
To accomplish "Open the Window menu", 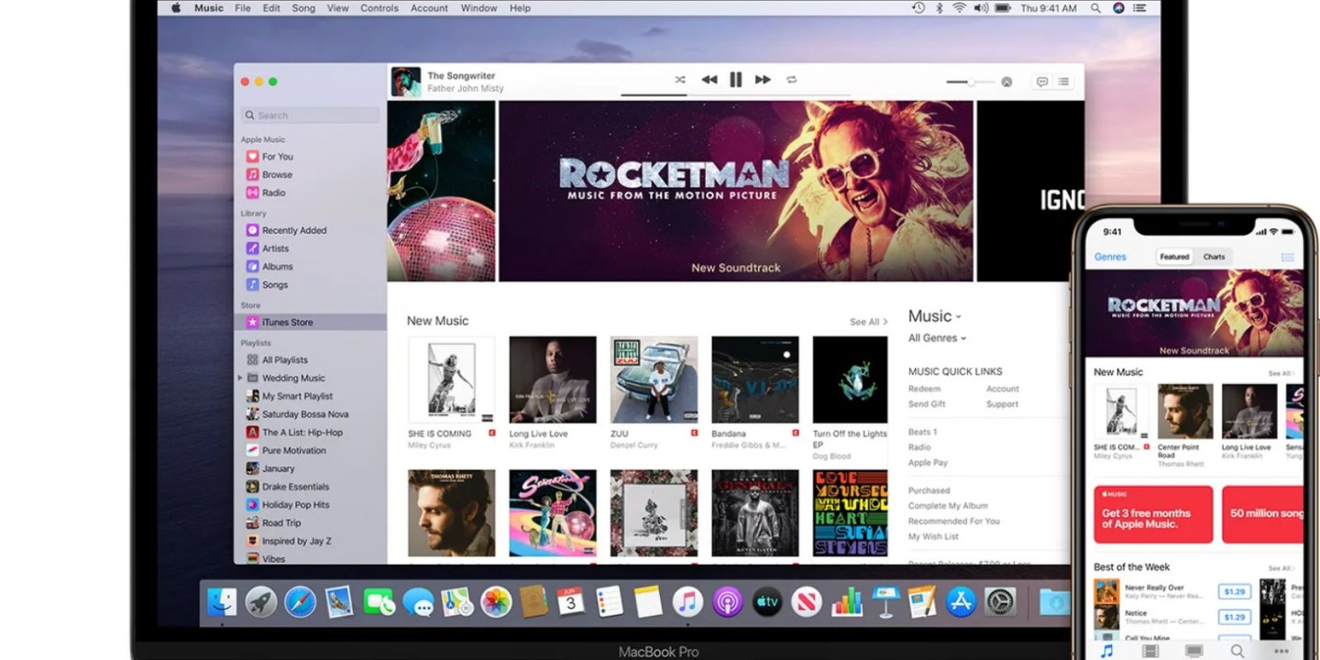I will tap(478, 8).
